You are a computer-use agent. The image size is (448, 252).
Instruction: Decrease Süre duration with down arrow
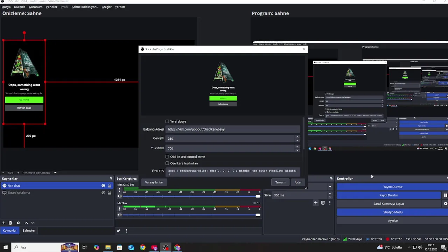pyautogui.click(x=330, y=197)
